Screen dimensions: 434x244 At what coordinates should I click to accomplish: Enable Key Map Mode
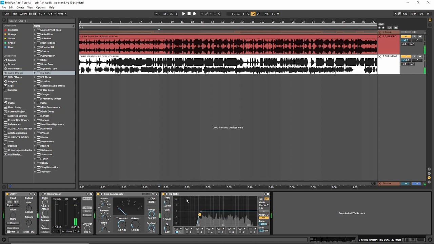[405, 14]
